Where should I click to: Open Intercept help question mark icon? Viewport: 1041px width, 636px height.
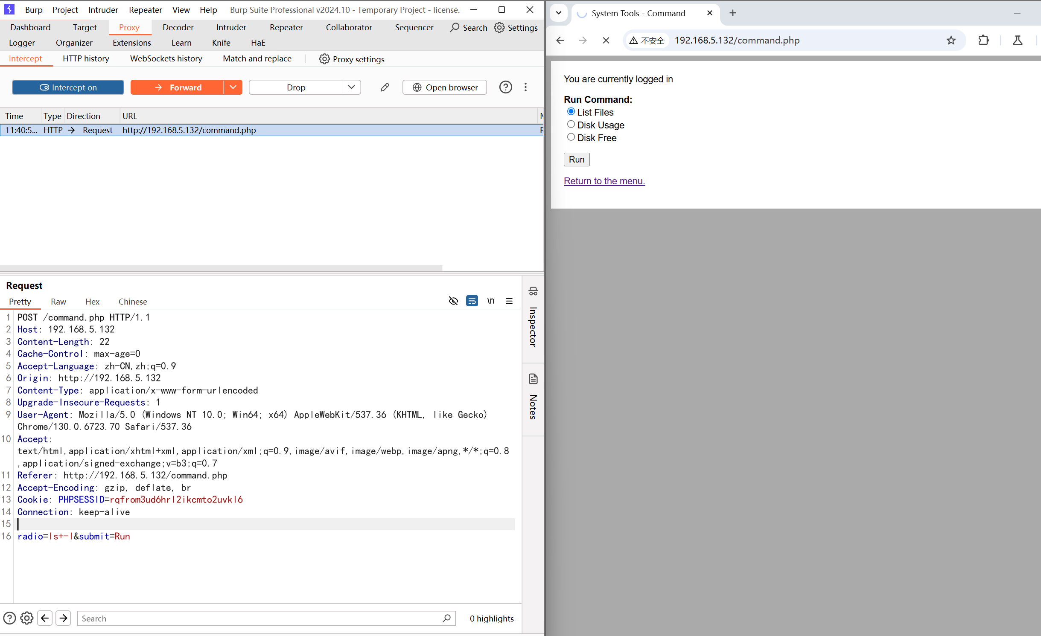[x=506, y=87]
